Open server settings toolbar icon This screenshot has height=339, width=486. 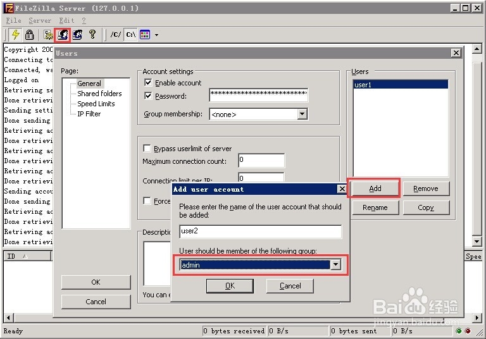48,35
